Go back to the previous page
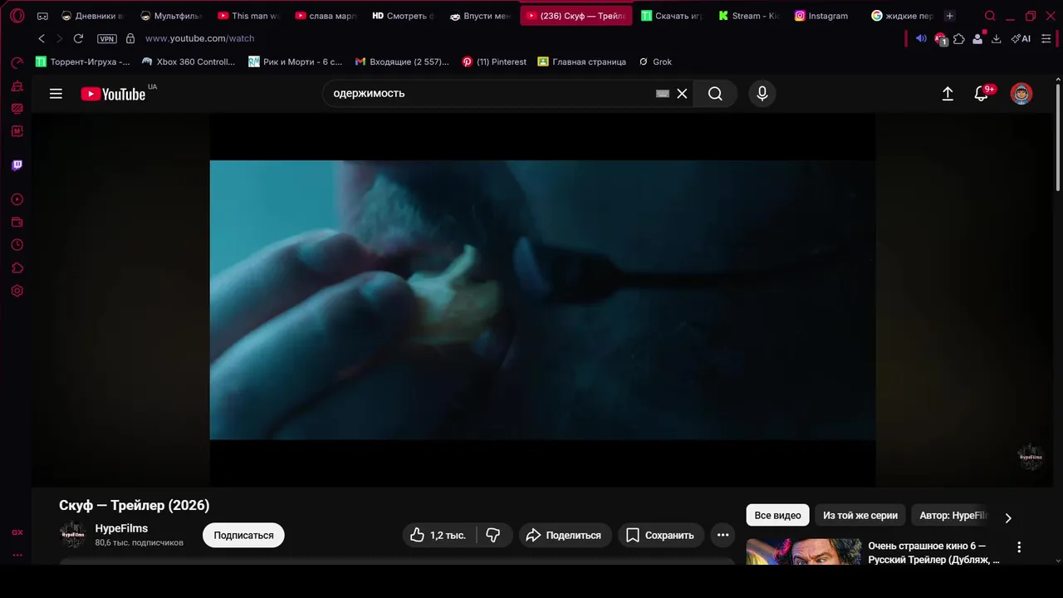Viewport: 1063px width, 598px height. [x=42, y=38]
